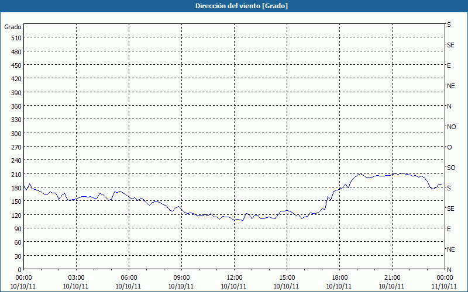The height and width of the screenshot is (292, 468).
Task: Click the 120 left axis value
Action: pyautogui.click(x=16, y=215)
